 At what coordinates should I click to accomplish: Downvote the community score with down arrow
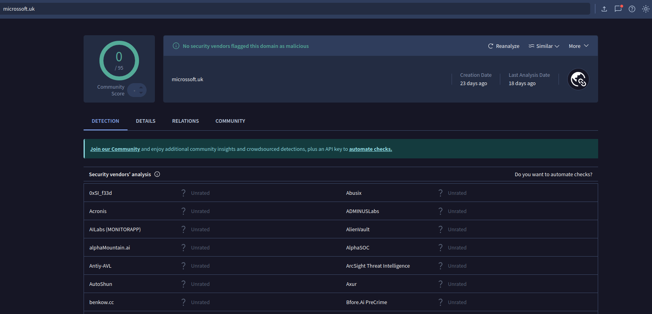point(141,93)
